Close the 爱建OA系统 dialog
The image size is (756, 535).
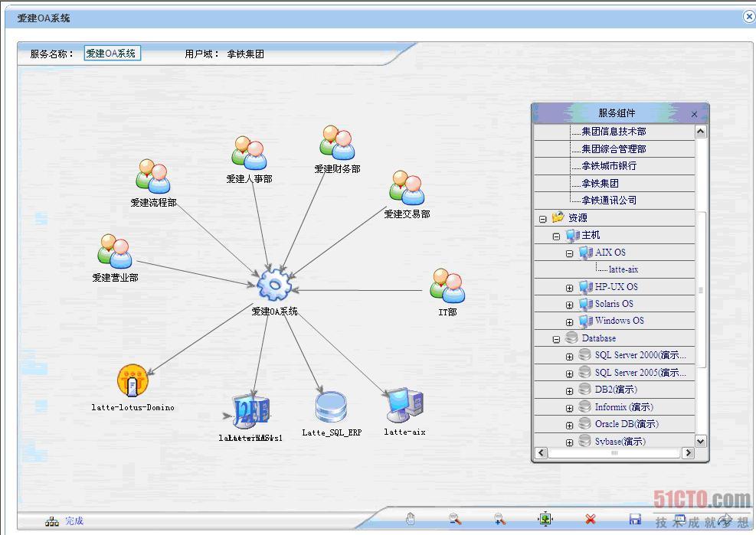pyautogui.click(x=749, y=17)
